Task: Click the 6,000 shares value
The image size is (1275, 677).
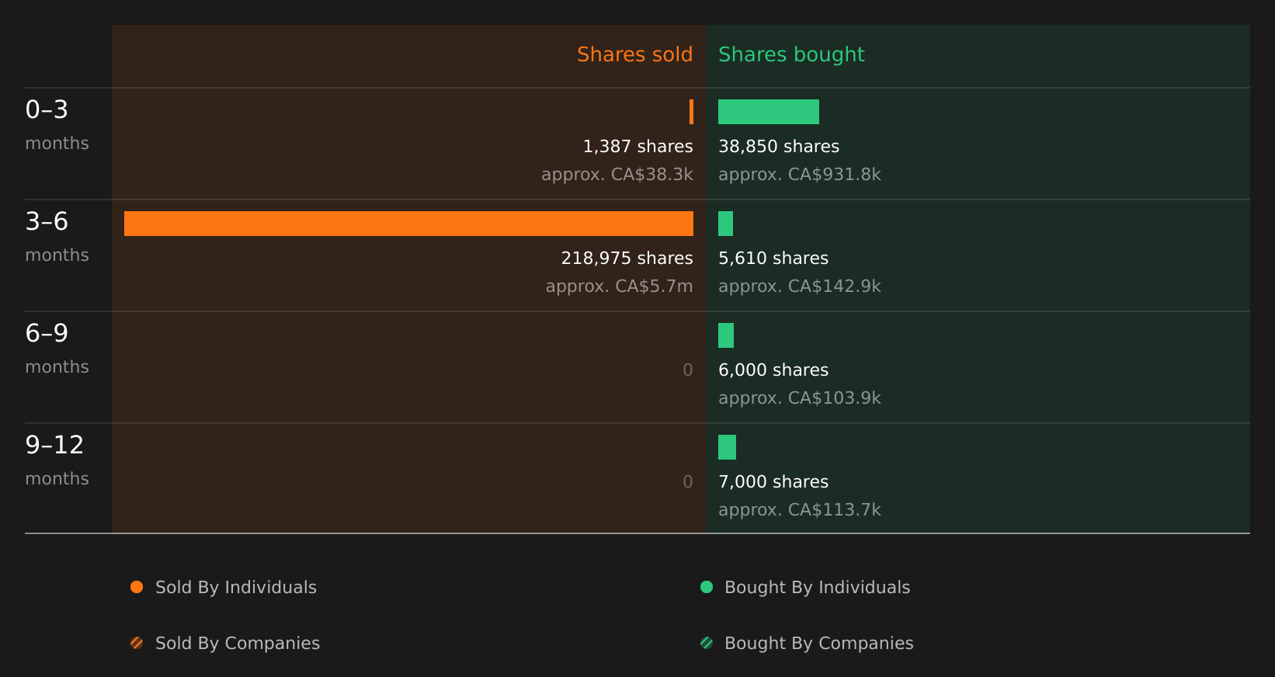Action: click(x=773, y=370)
